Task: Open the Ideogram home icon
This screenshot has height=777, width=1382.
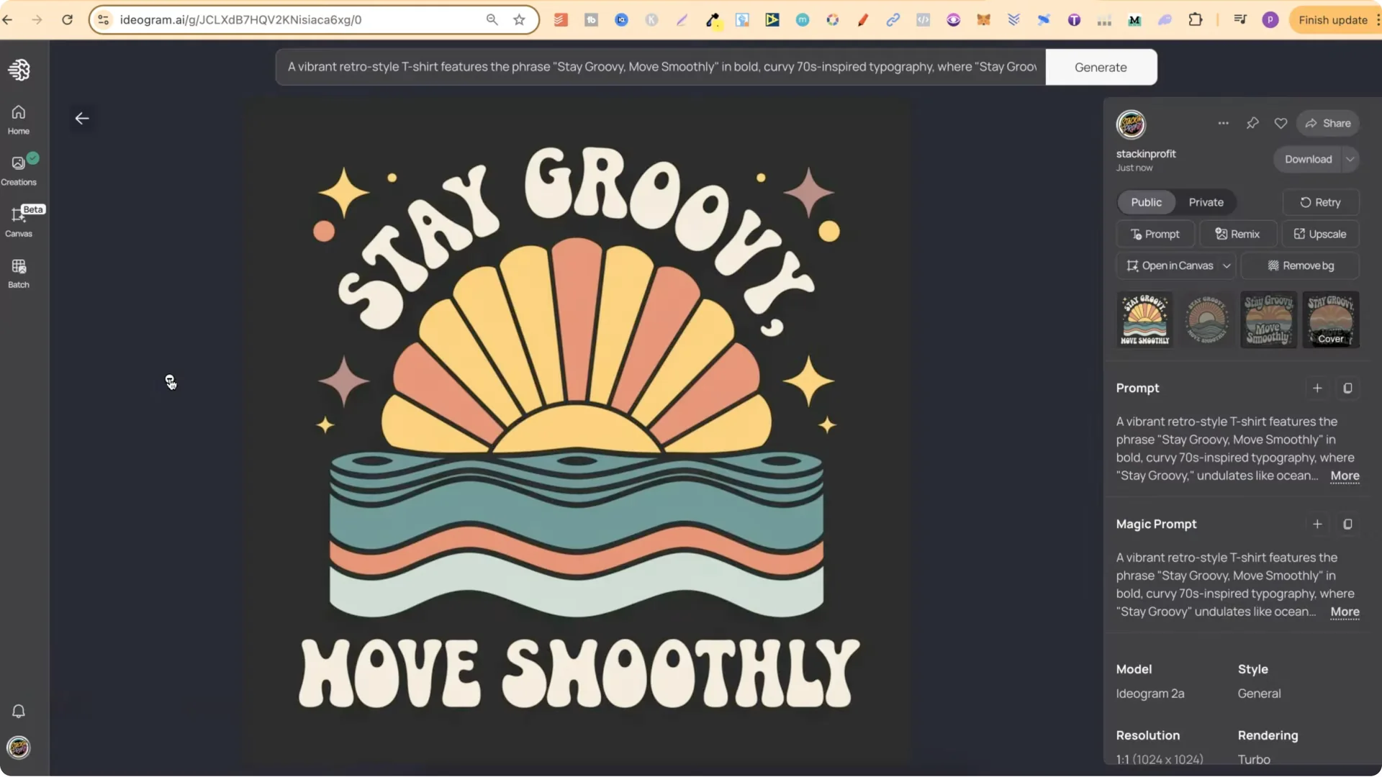Action: [x=18, y=70]
